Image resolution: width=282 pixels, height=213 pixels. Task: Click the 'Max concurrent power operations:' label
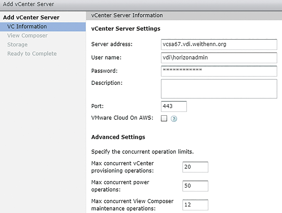120,186
